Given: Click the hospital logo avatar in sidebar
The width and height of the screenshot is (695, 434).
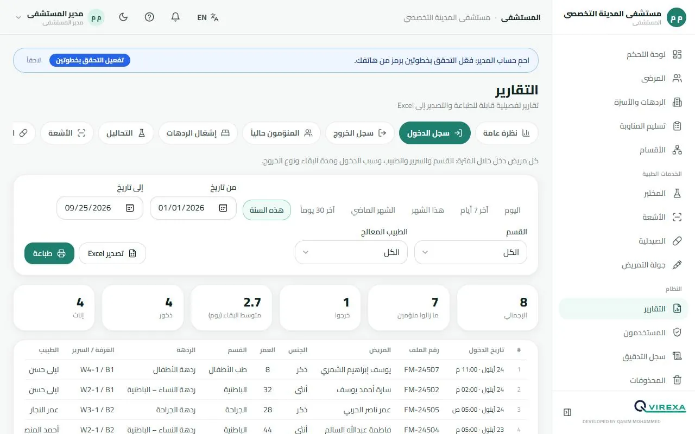Looking at the screenshot, I should [677, 17].
